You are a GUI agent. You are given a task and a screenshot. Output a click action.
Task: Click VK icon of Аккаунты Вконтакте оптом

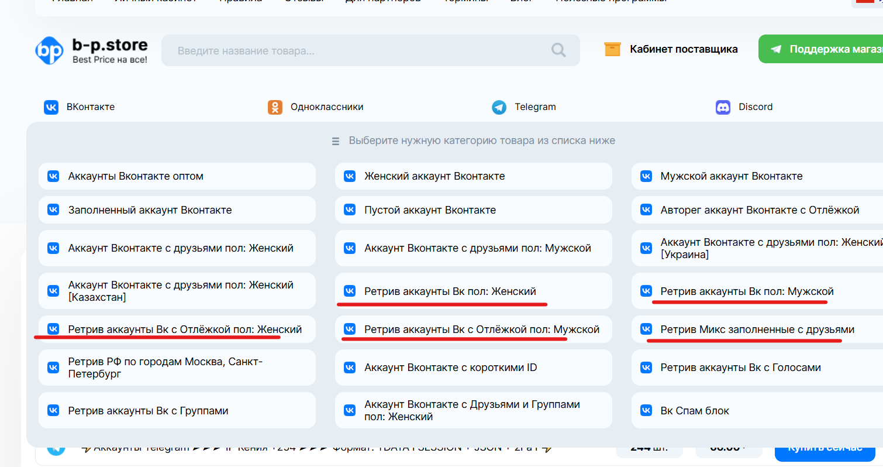tap(53, 176)
